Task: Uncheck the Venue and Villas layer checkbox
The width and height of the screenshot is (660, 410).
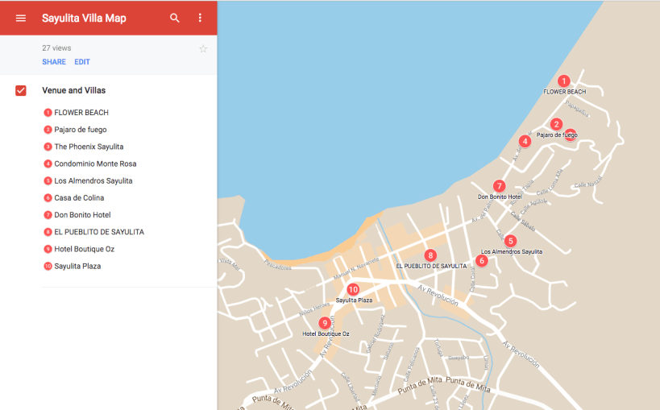Action: (x=21, y=90)
